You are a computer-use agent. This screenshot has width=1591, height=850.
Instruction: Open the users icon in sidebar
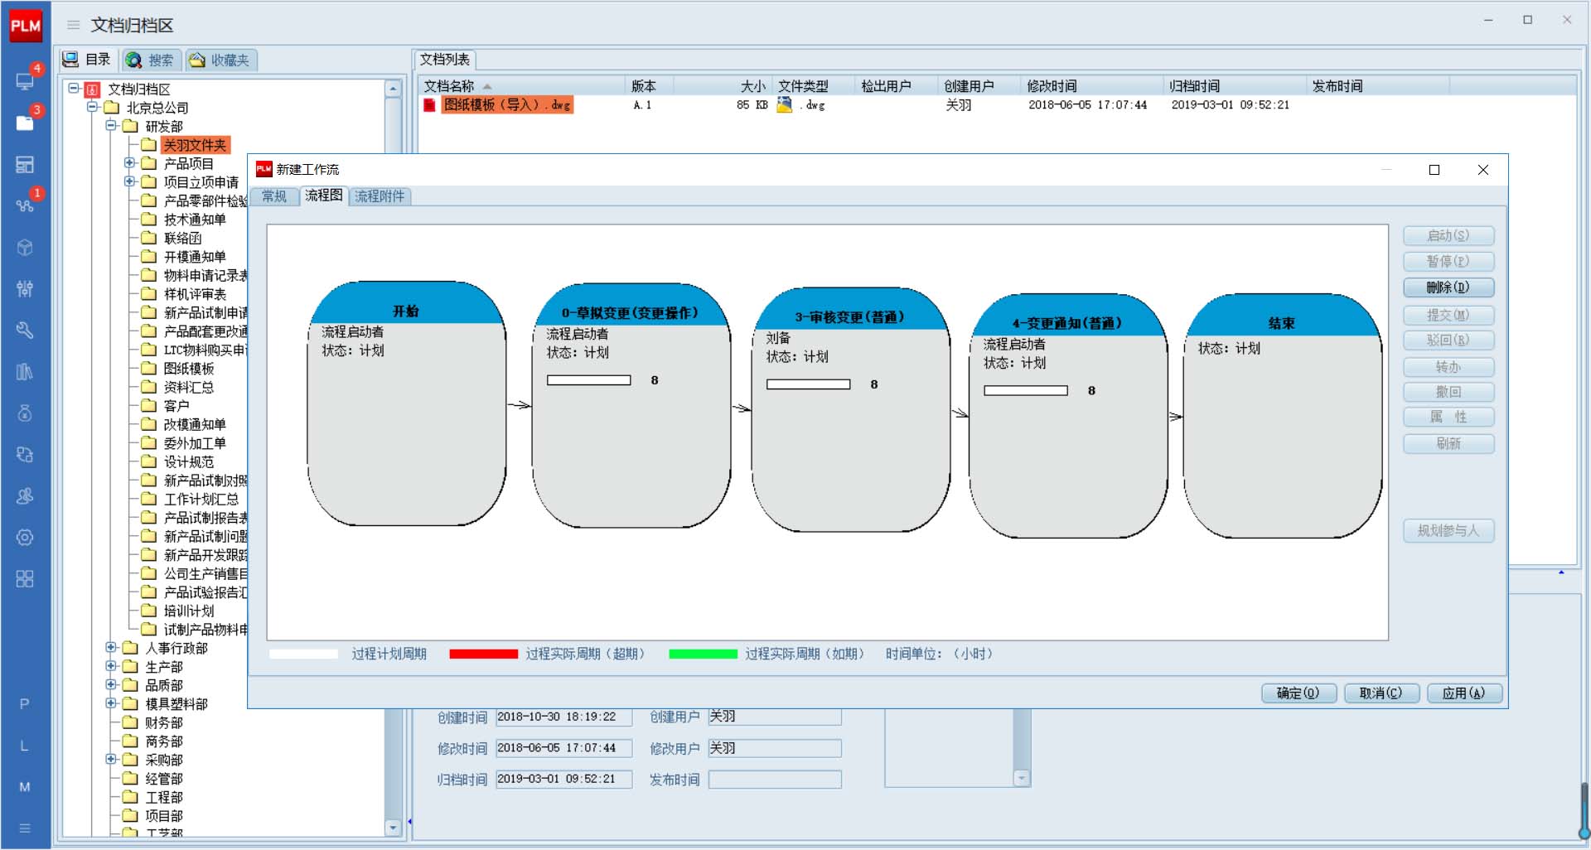(x=25, y=495)
